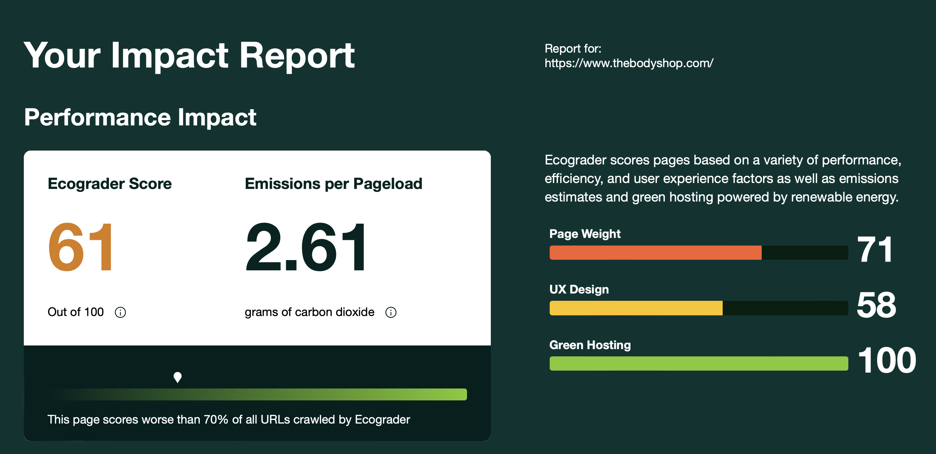Click the "Performance Impact" section heading
936x454 pixels.
(140, 117)
